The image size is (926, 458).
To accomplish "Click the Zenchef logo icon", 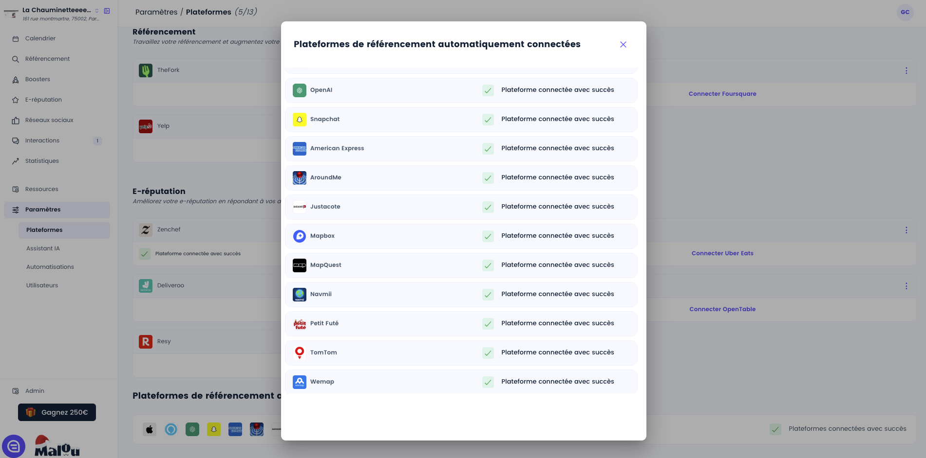I will point(146,230).
